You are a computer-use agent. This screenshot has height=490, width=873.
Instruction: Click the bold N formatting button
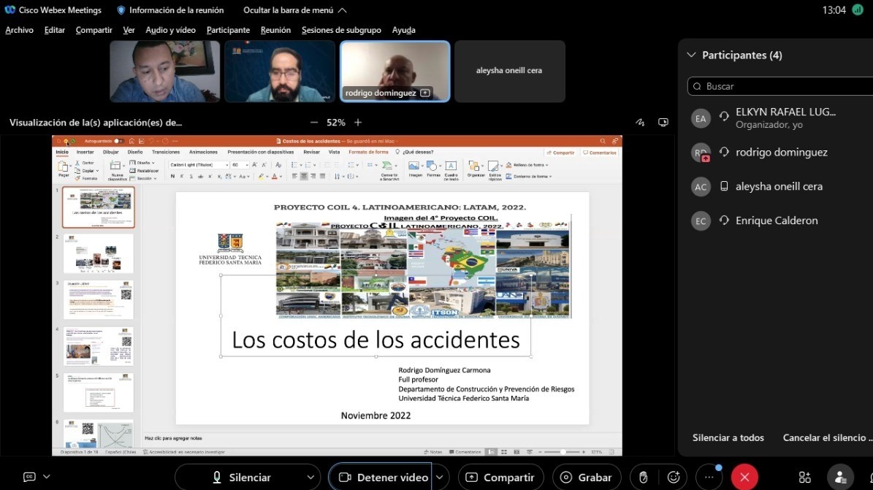(172, 177)
